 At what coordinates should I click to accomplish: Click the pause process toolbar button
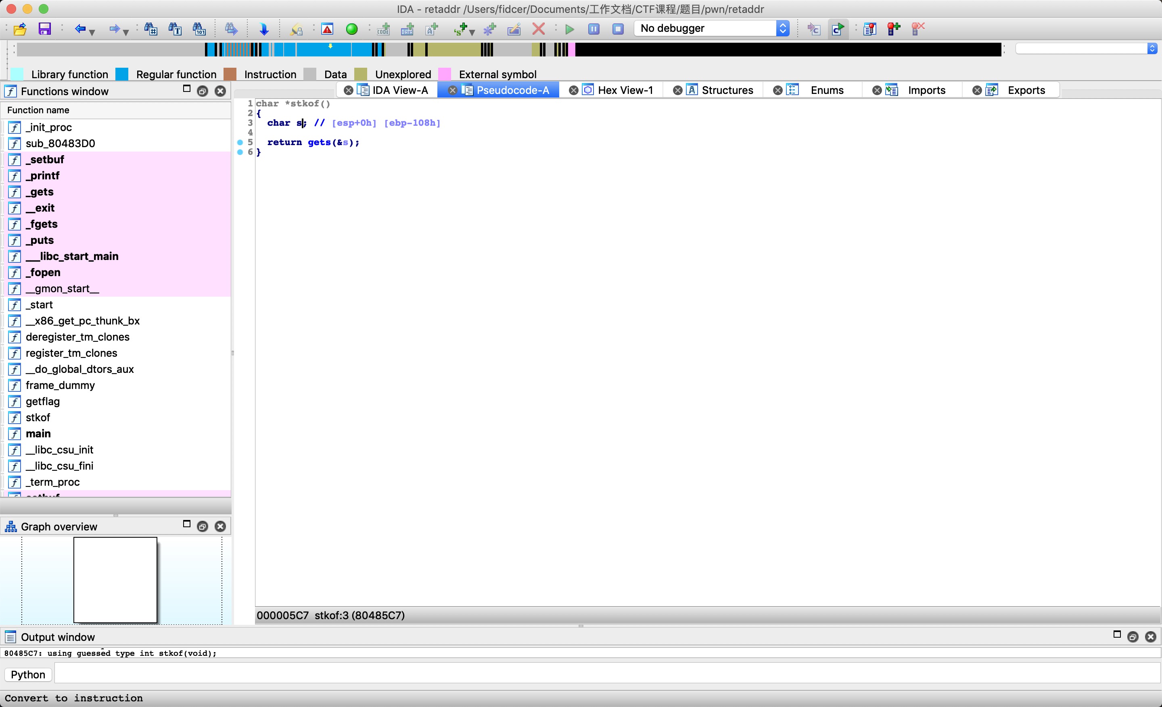594,29
